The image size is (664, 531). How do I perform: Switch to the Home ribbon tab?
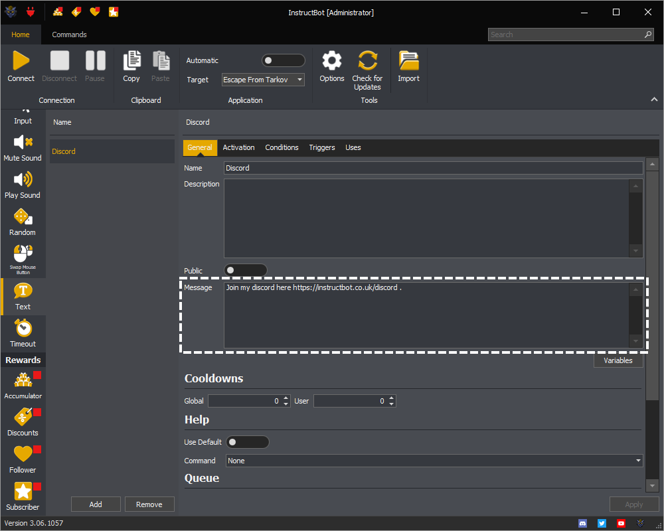pyautogui.click(x=21, y=35)
